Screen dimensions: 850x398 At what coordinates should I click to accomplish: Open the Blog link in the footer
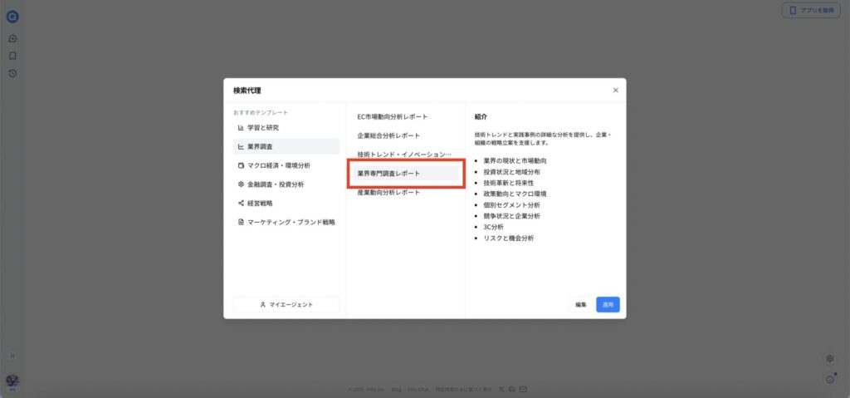[x=396, y=390]
